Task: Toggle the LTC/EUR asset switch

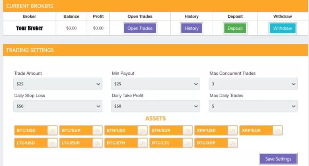Action: [97, 143]
